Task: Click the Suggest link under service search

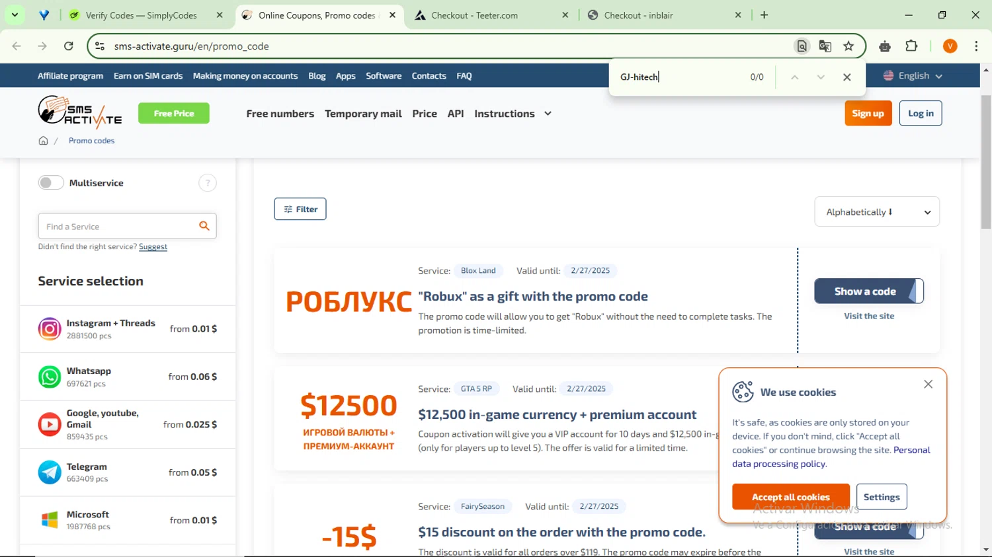Action: click(x=153, y=246)
